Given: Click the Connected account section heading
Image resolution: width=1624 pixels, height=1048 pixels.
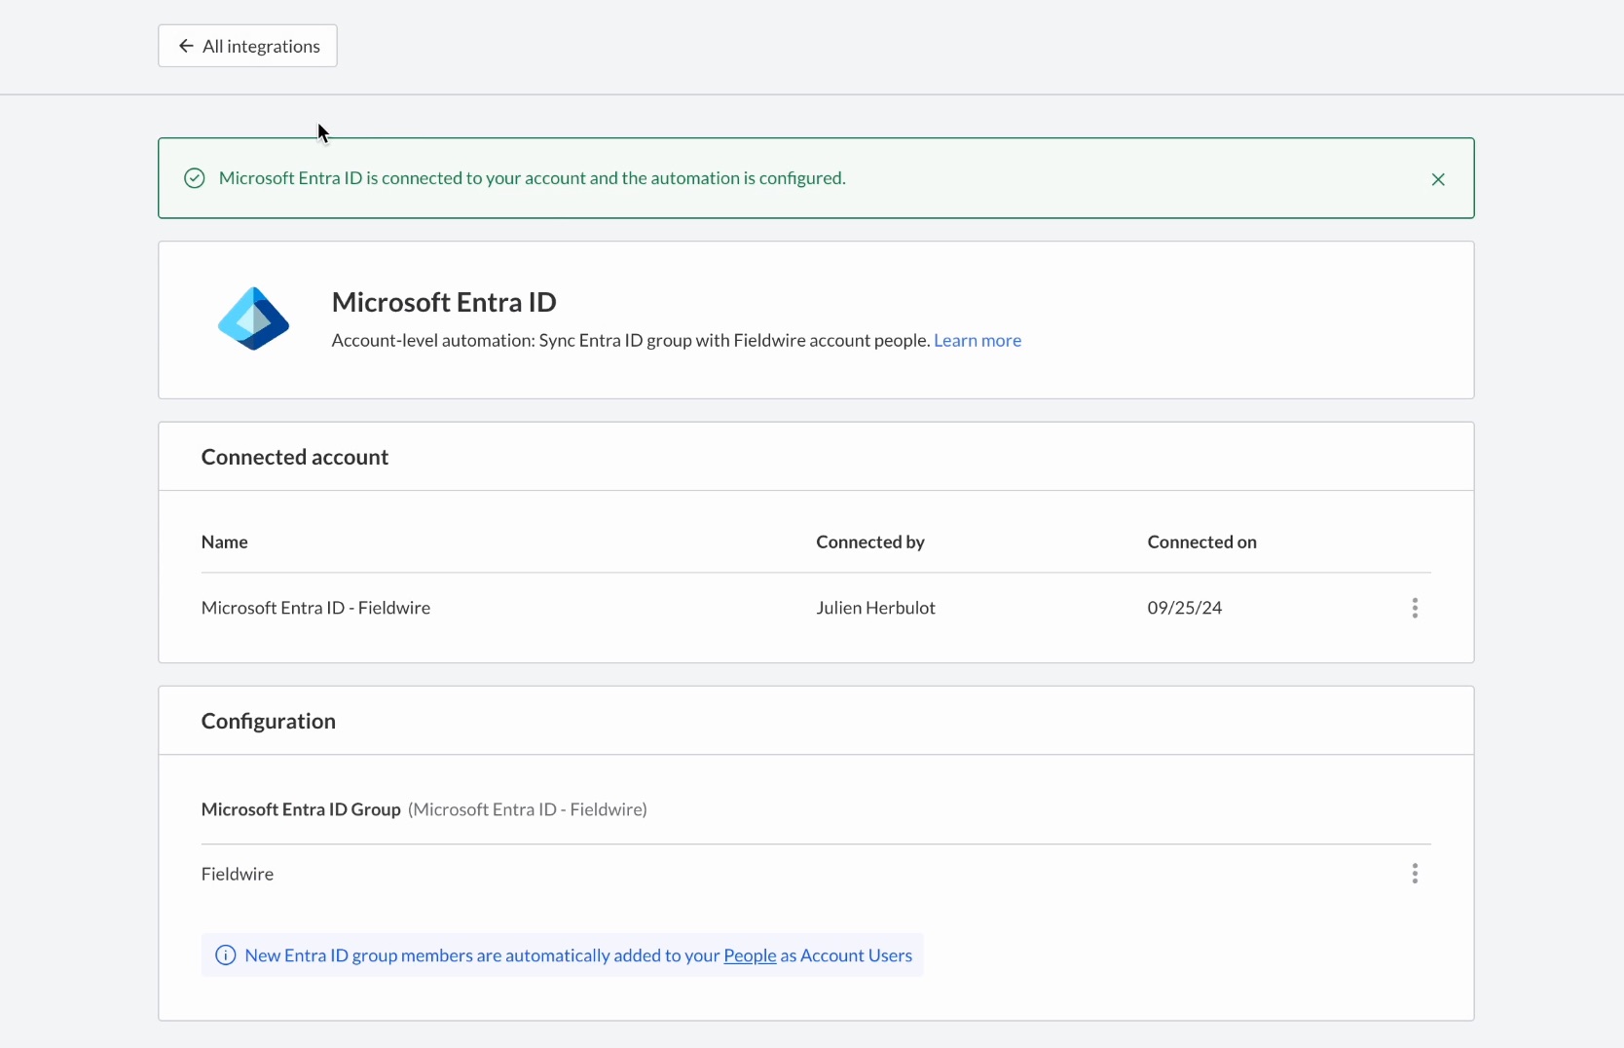Looking at the screenshot, I should pyautogui.click(x=295, y=457).
